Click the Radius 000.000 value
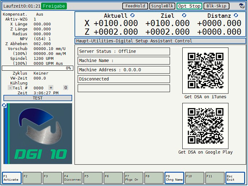 [42, 34]
